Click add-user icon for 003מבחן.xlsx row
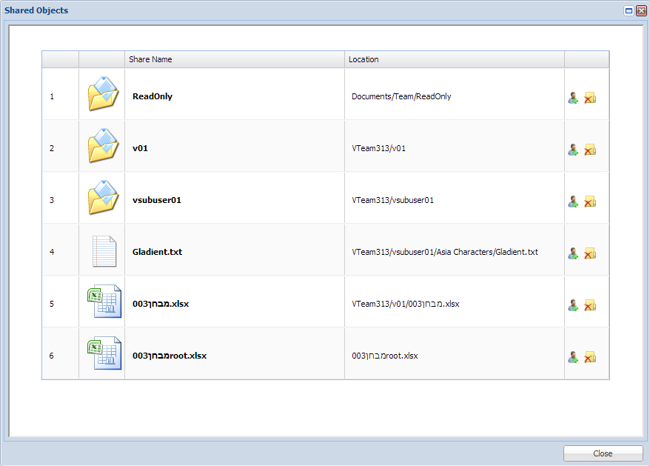This screenshot has width=650, height=466. pyautogui.click(x=573, y=305)
